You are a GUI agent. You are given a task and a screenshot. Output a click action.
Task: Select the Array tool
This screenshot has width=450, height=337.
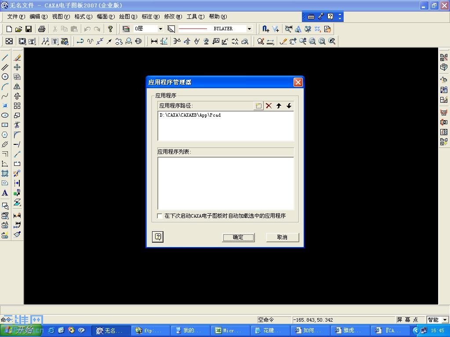point(17,106)
